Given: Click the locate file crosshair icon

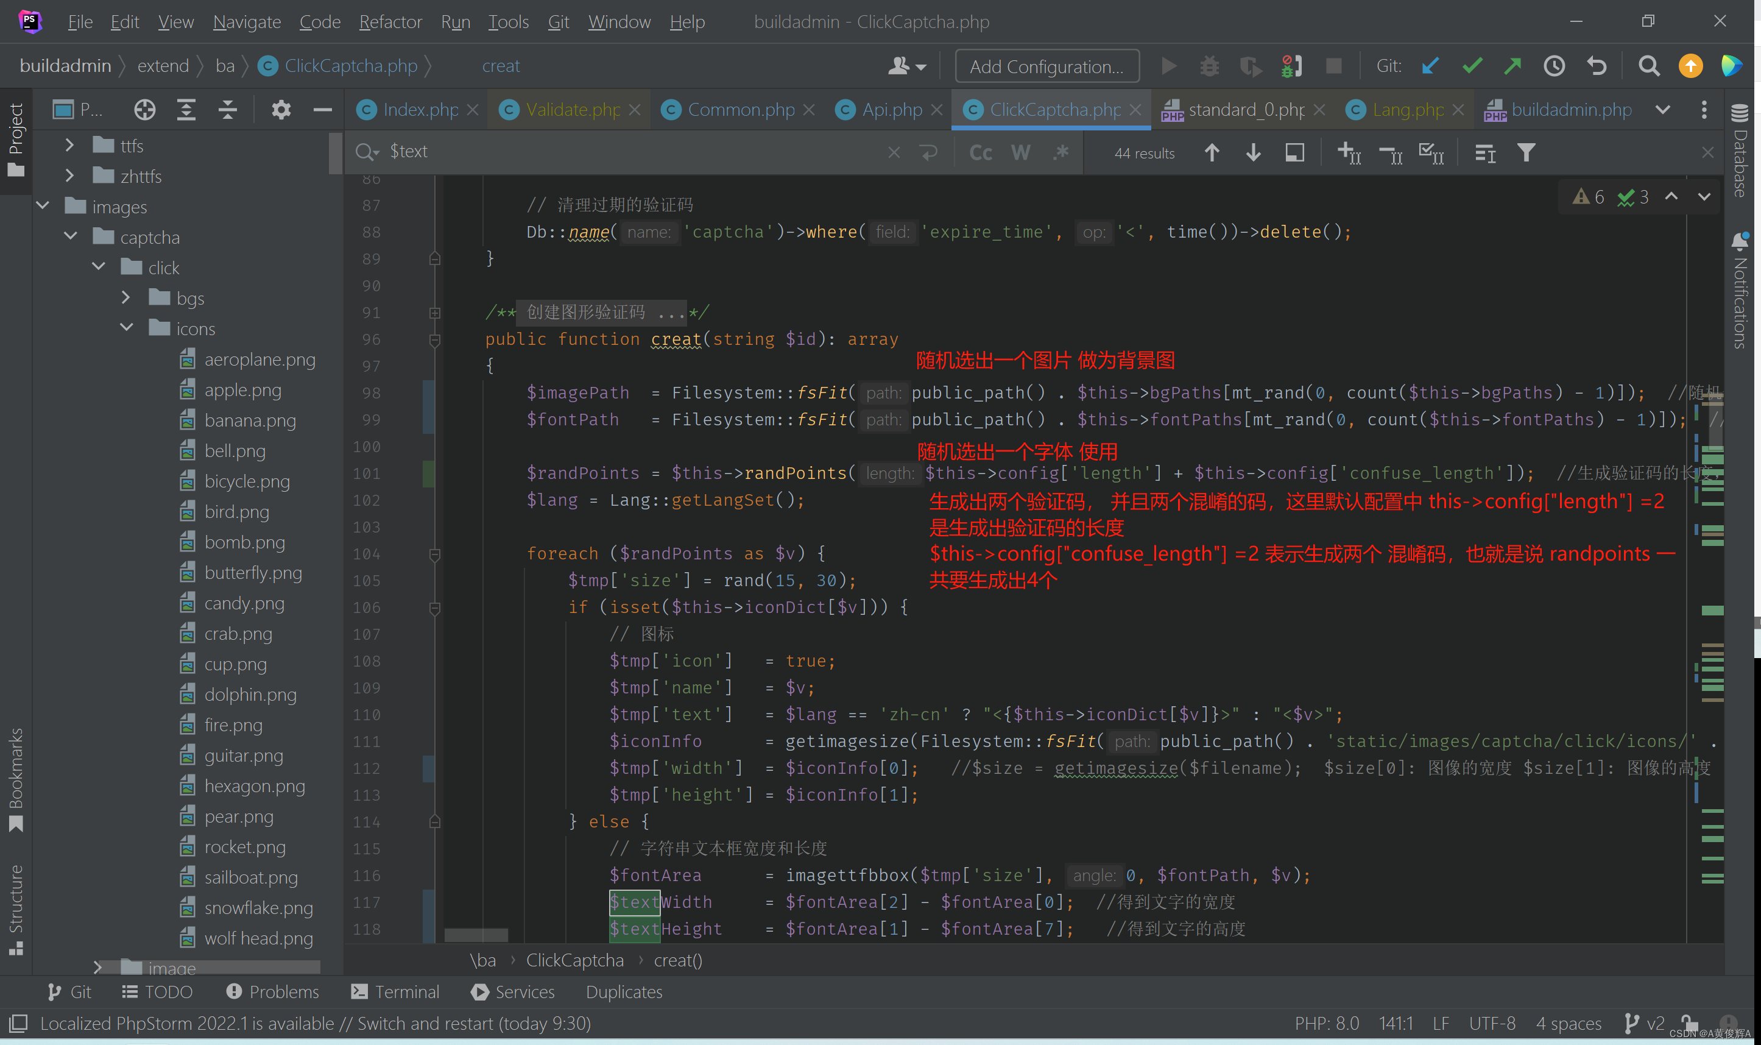Looking at the screenshot, I should [x=144, y=110].
